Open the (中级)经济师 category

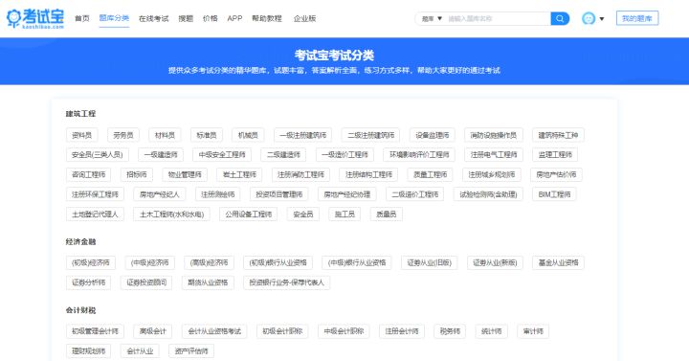point(150,262)
